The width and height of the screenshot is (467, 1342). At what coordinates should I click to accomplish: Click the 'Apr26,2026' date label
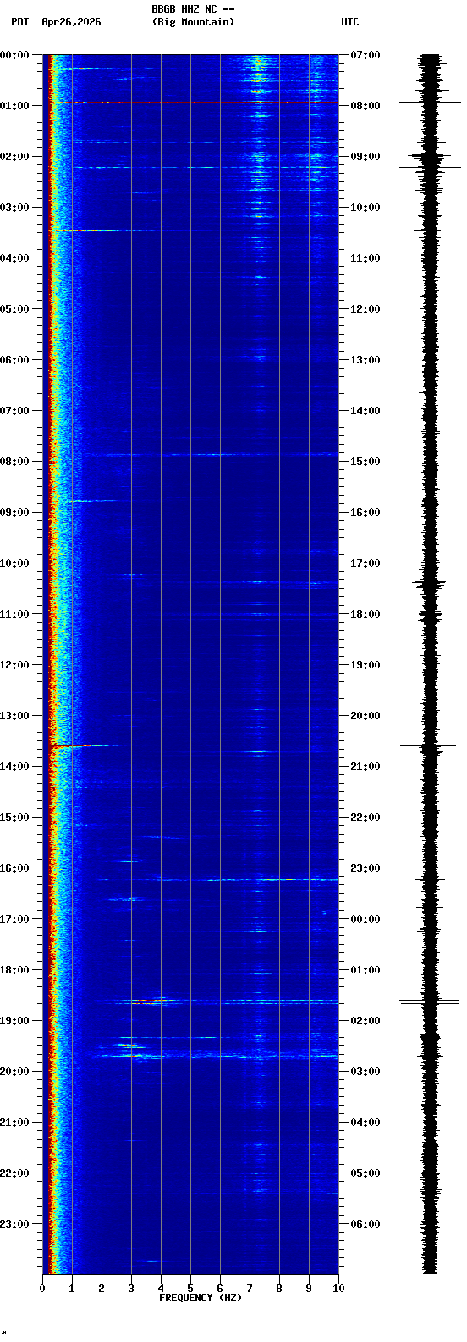pos(71,22)
